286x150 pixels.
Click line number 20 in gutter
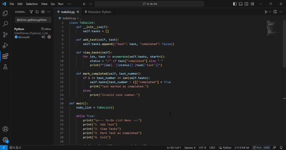[62, 103]
